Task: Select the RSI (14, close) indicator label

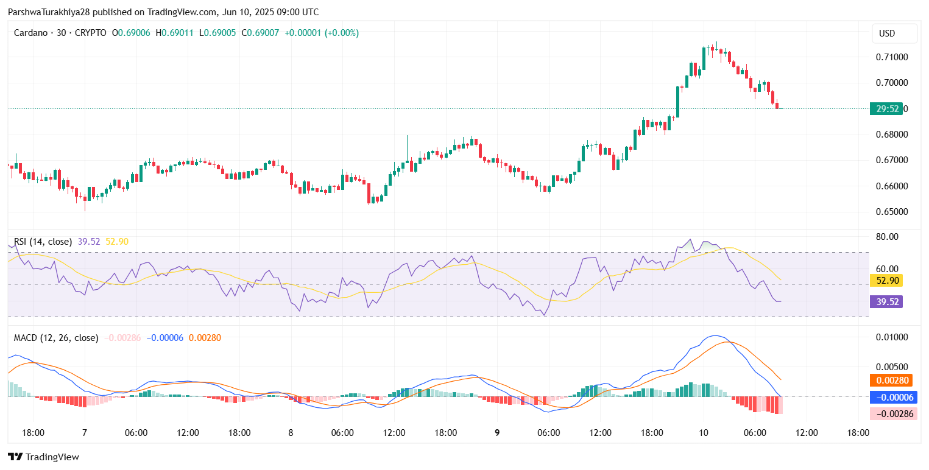Action: click(43, 242)
